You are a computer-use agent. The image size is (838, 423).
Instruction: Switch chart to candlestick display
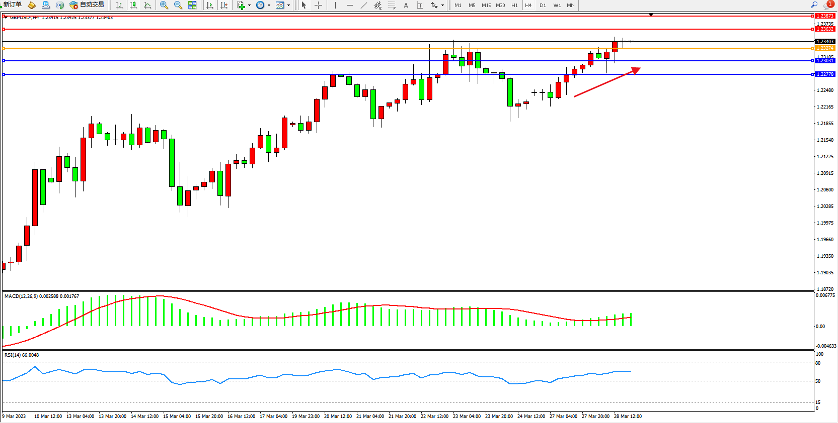point(133,5)
